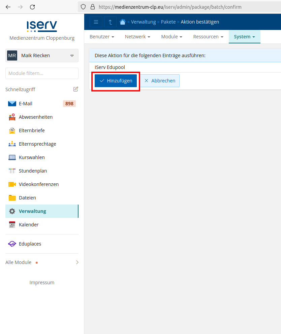
Task: Toggle the sidebar with hamburger button
Action: 96,22
